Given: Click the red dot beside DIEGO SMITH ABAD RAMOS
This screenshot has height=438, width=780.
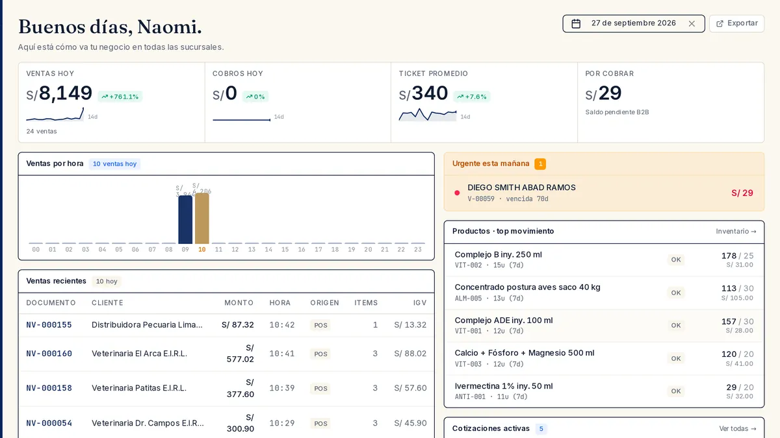Looking at the screenshot, I should pos(457,193).
